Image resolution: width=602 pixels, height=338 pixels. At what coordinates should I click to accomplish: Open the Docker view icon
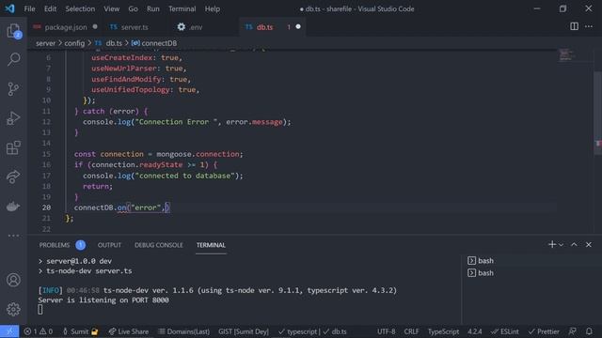[x=13, y=207]
